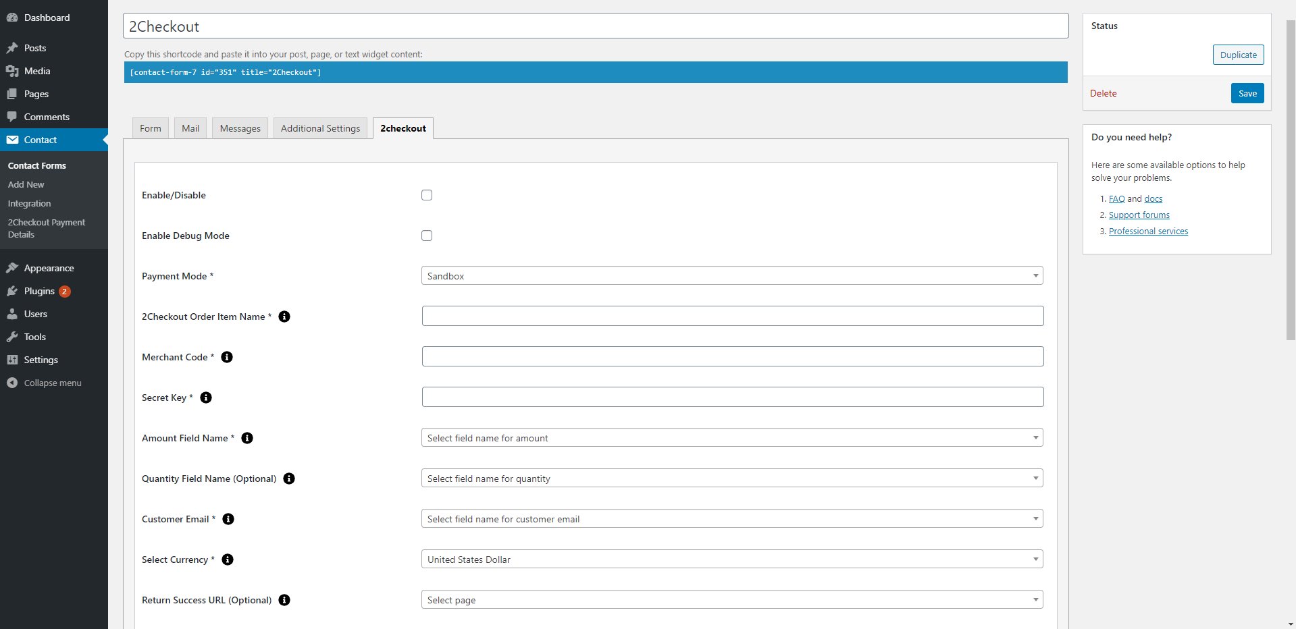1296x629 pixels.
Task: Open the Amount Field Name dropdown
Action: tap(731, 438)
